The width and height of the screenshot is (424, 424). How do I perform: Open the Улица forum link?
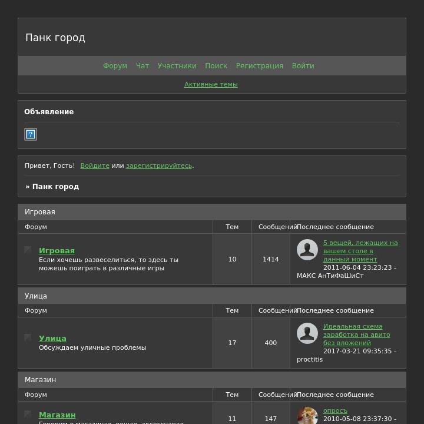tap(52, 338)
